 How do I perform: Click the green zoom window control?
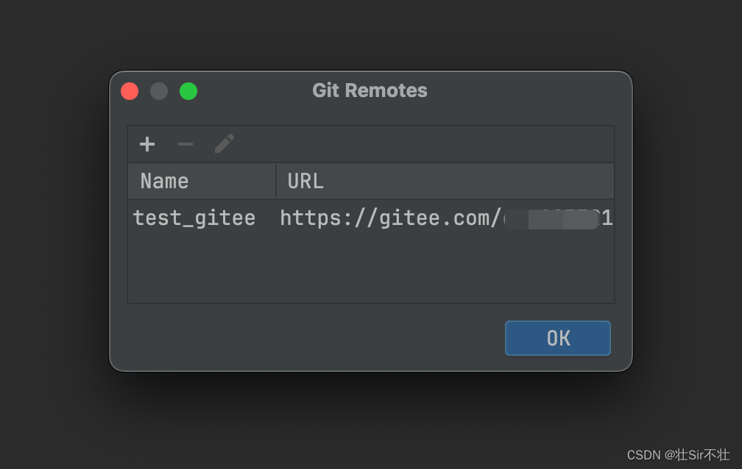(188, 91)
